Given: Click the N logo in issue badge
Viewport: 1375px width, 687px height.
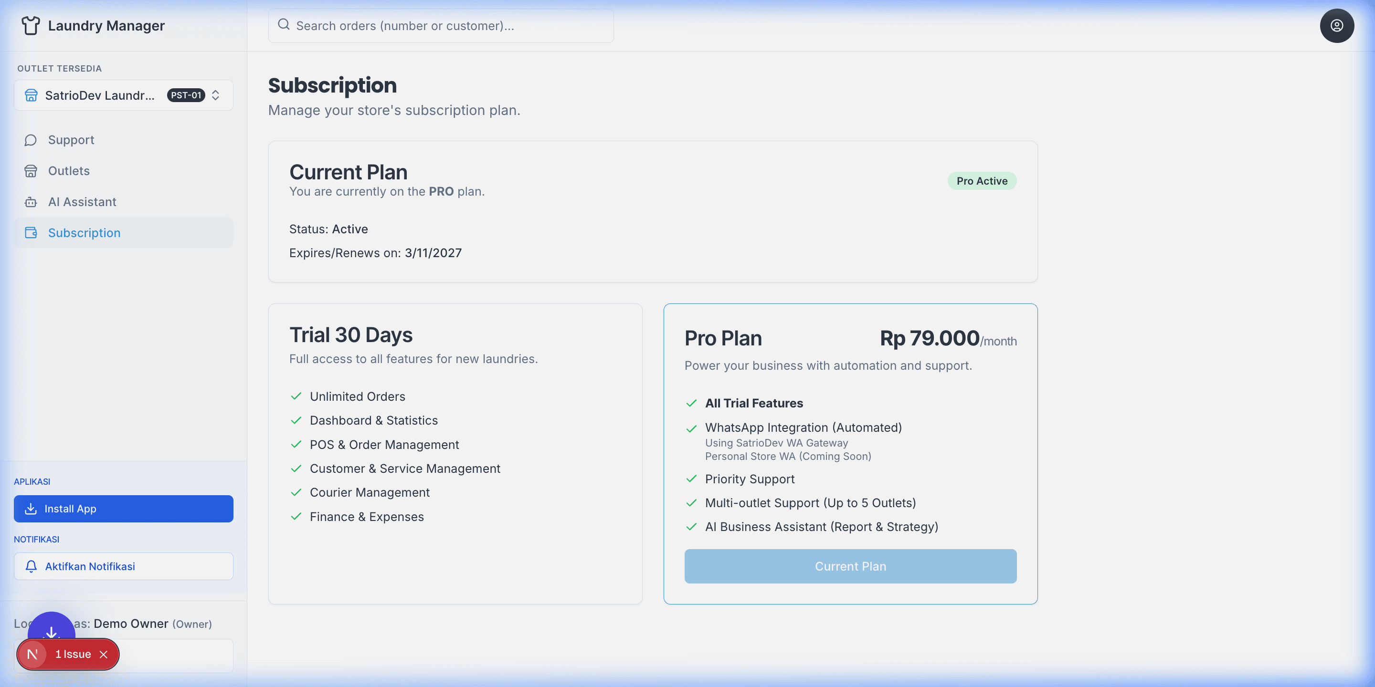Looking at the screenshot, I should click(32, 655).
